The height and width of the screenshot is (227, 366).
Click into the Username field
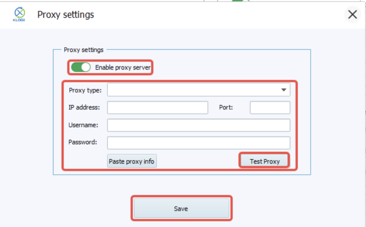199,125
